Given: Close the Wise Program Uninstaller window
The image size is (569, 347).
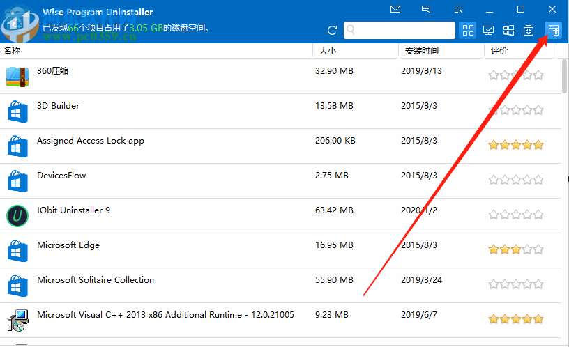Looking at the screenshot, I should [552, 9].
